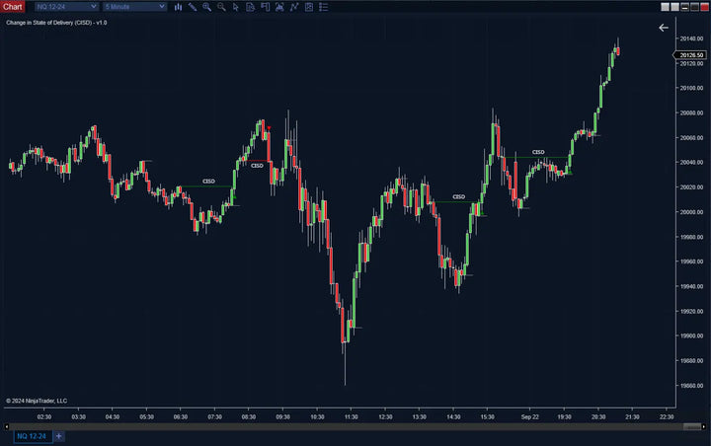Select the drawing tools pencil icon
This screenshot has height=446, width=711.
pos(192,6)
